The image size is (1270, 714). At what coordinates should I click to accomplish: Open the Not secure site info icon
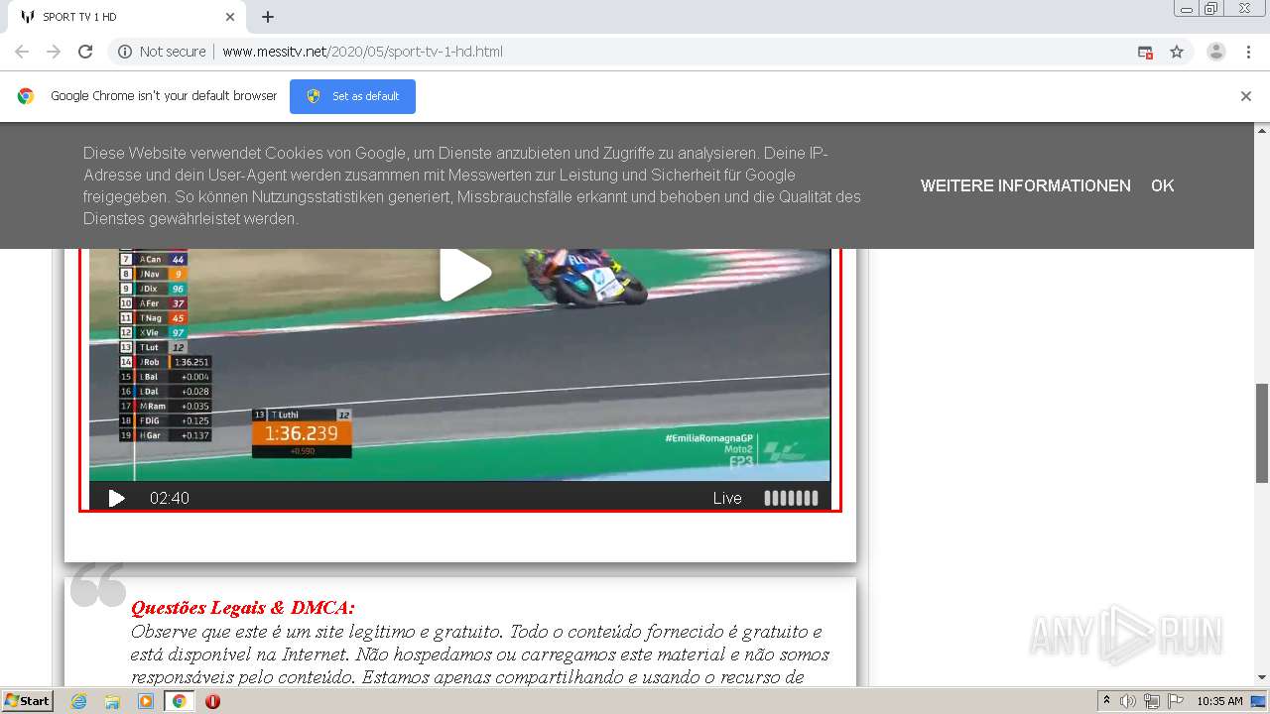coord(125,52)
